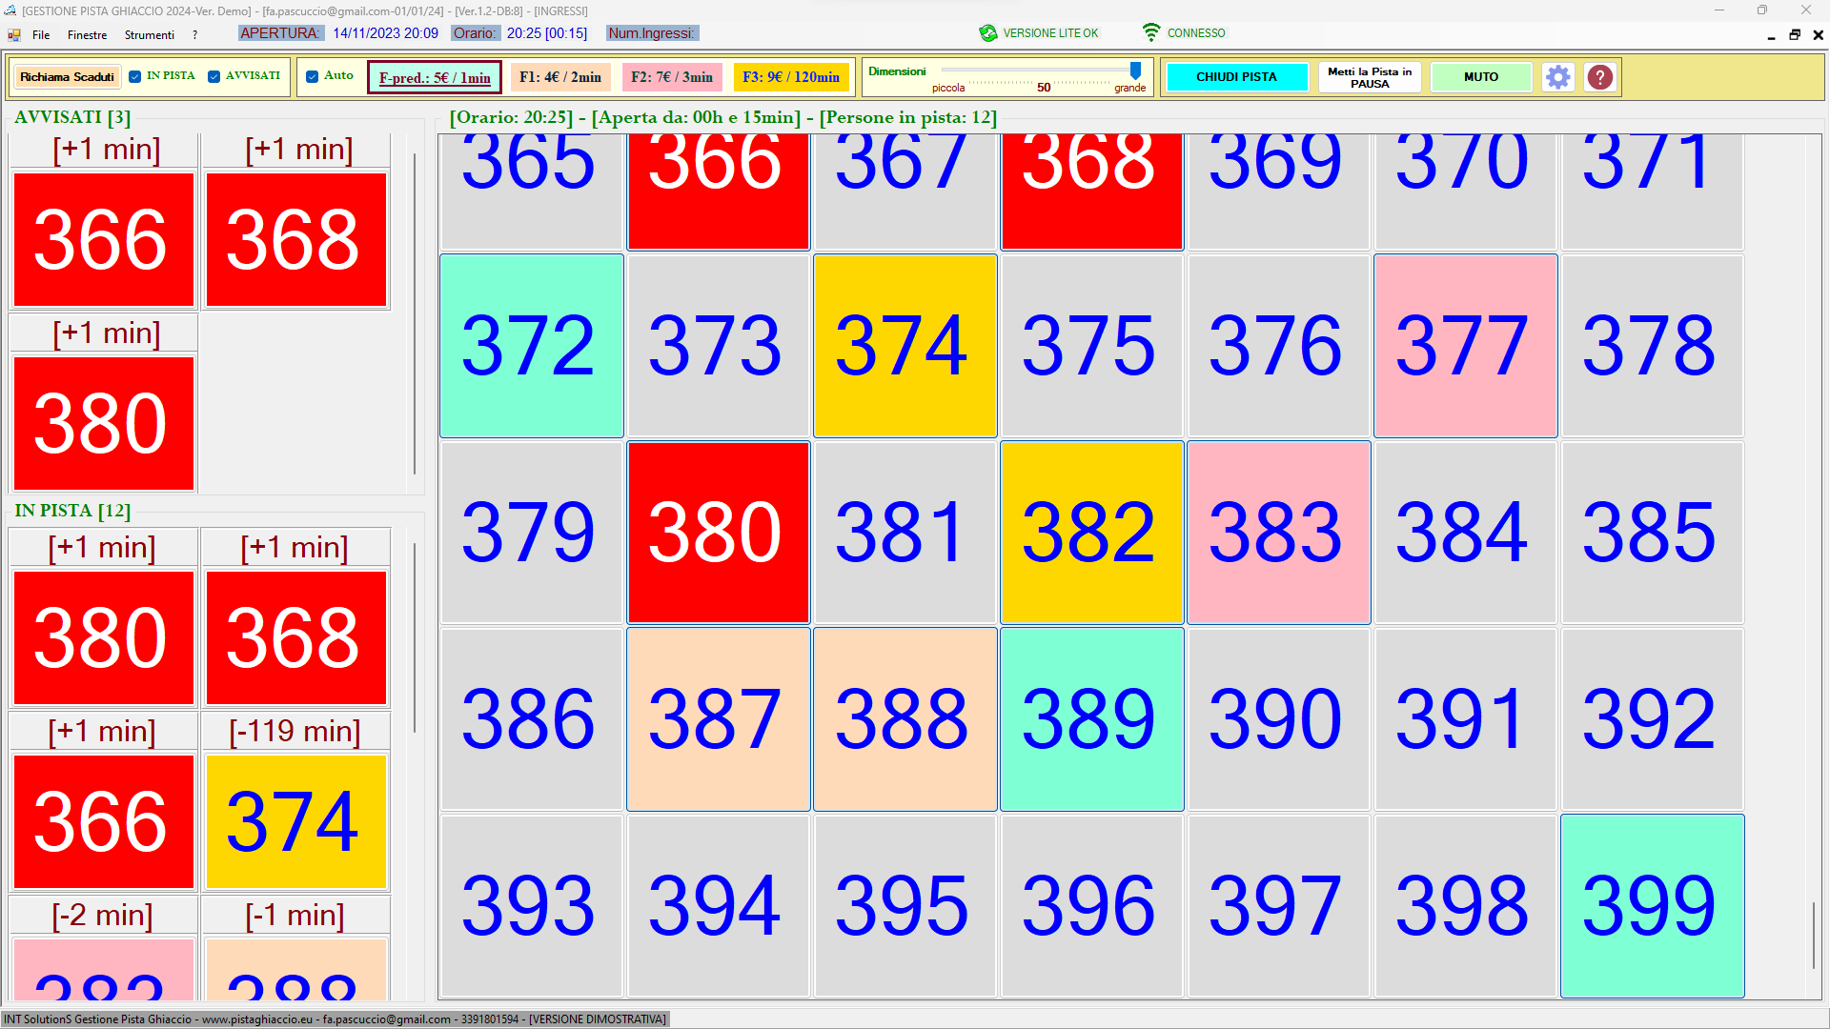Uncheck the IN PISTA checkbox
The height and width of the screenshot is (1029, 1830).
tap(135, 76)
